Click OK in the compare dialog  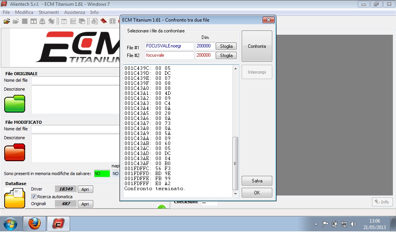coord(257,193)
